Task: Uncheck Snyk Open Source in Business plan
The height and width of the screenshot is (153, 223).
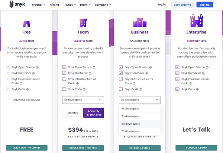Action: (121, 67)
